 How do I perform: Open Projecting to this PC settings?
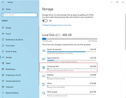coord(20,75)
